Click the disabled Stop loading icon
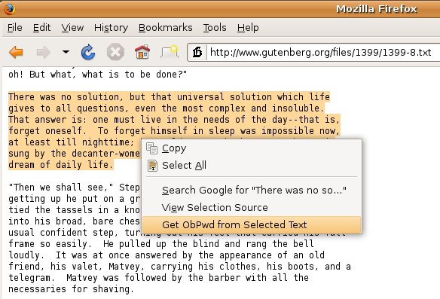The image size is (440, 299). [115, 52]
